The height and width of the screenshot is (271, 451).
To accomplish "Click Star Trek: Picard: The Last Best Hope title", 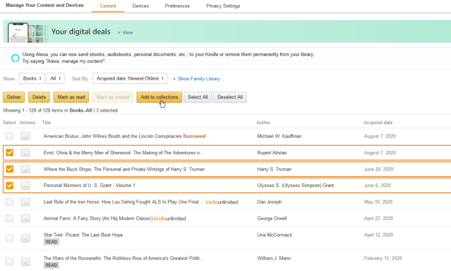I will [x=83, y=235].
